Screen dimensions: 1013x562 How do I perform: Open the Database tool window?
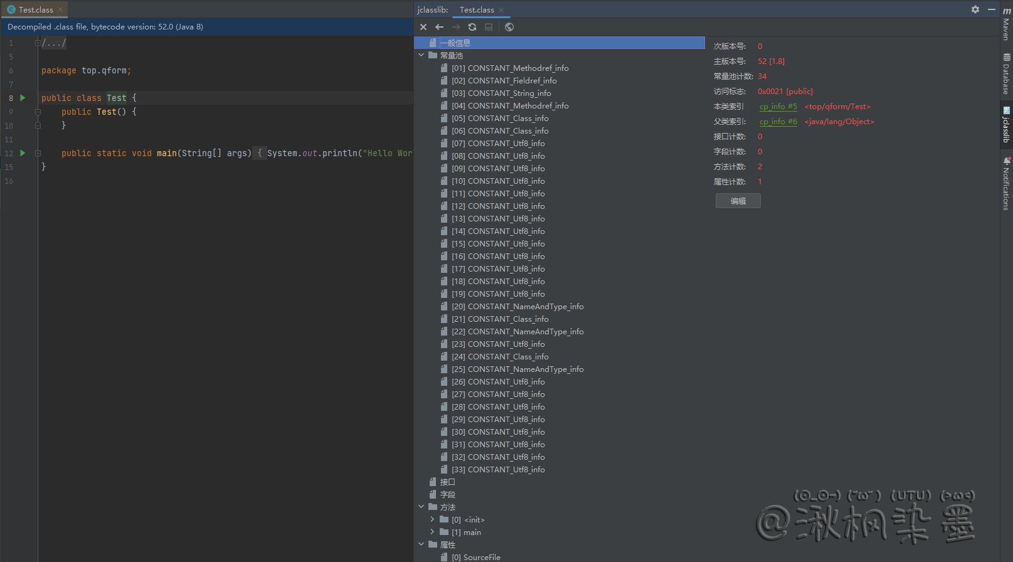click(x=1006, y=74)
